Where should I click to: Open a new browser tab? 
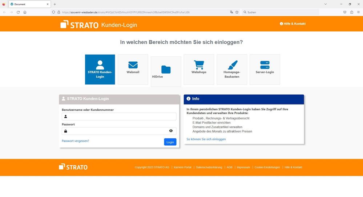55,4
